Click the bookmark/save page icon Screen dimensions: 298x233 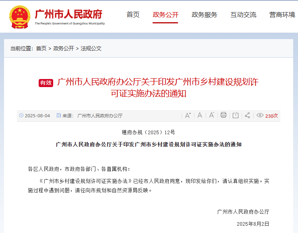[x=236, y=115]
